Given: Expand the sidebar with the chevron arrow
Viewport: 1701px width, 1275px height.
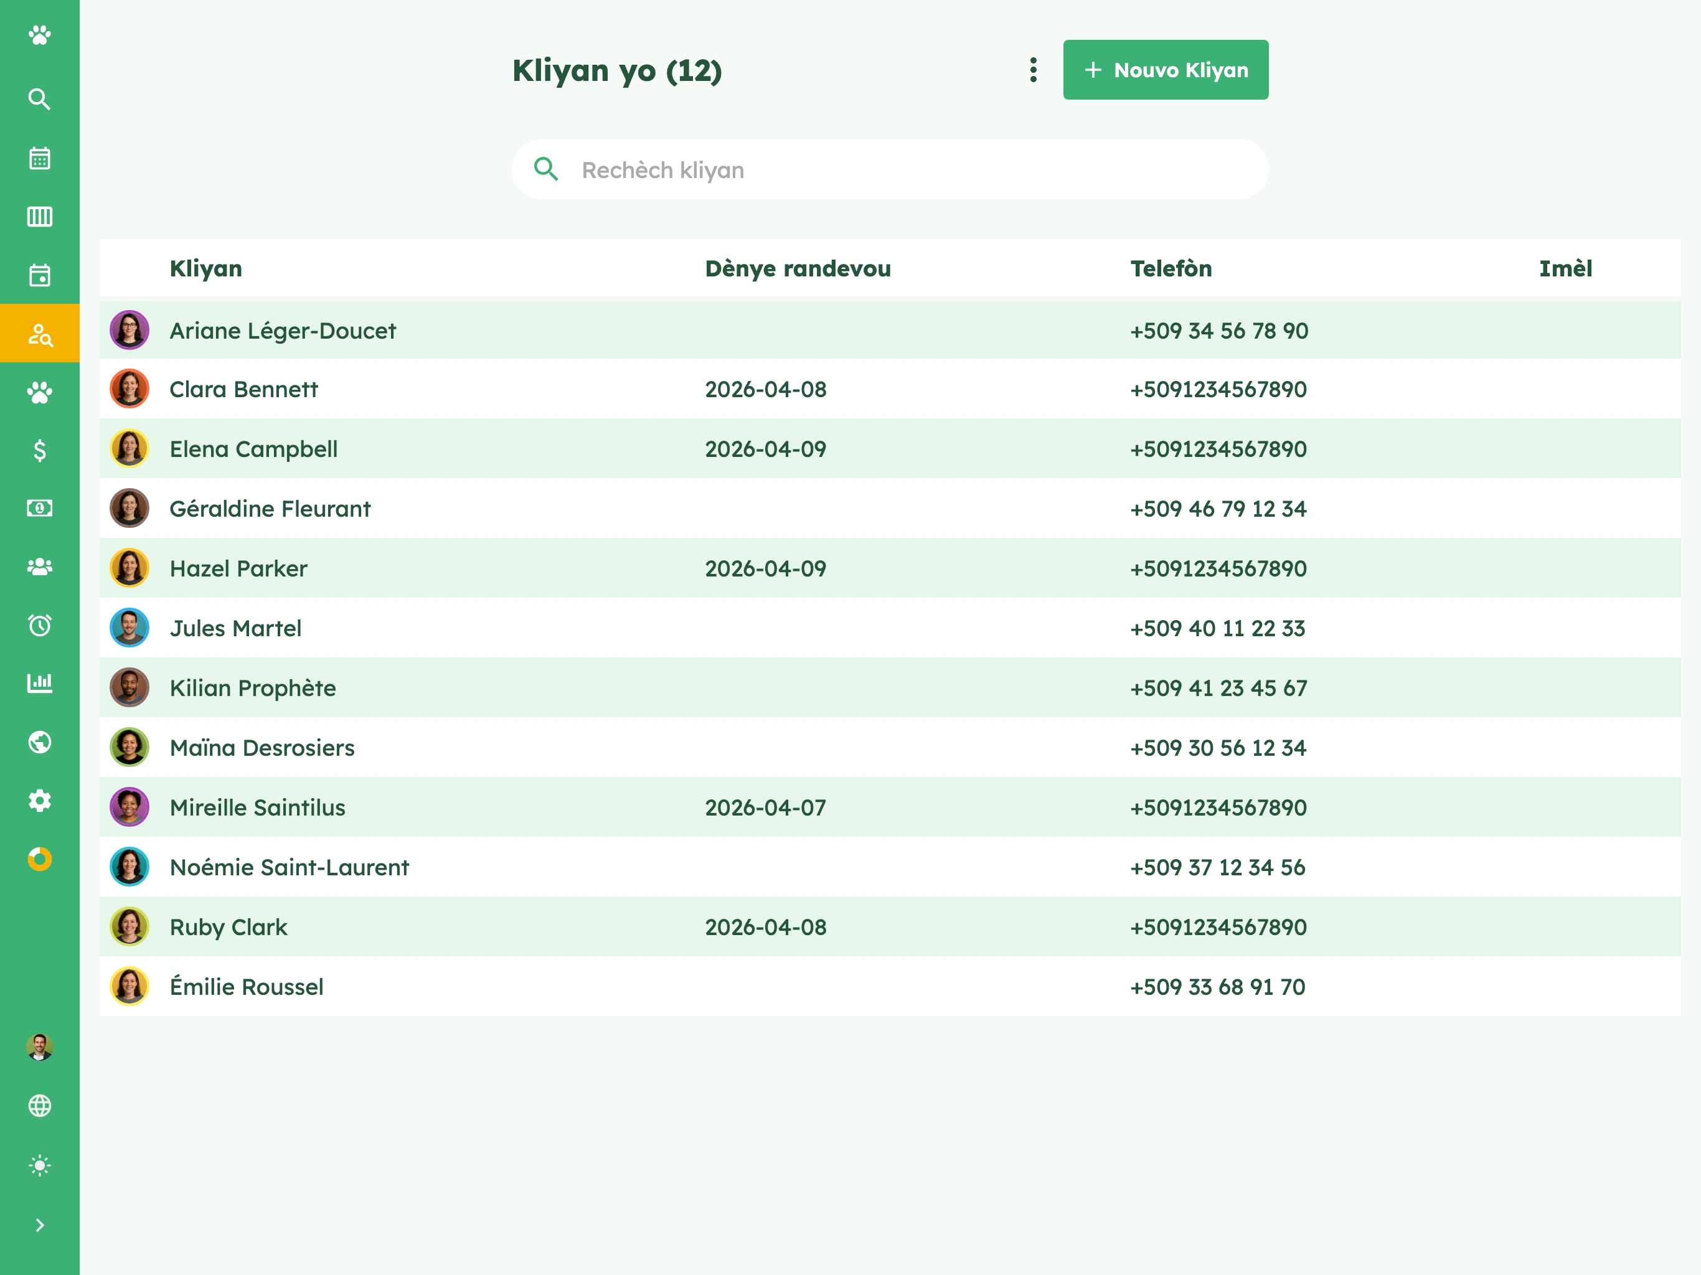Looking at the screenshot, I should (39, 1225).
